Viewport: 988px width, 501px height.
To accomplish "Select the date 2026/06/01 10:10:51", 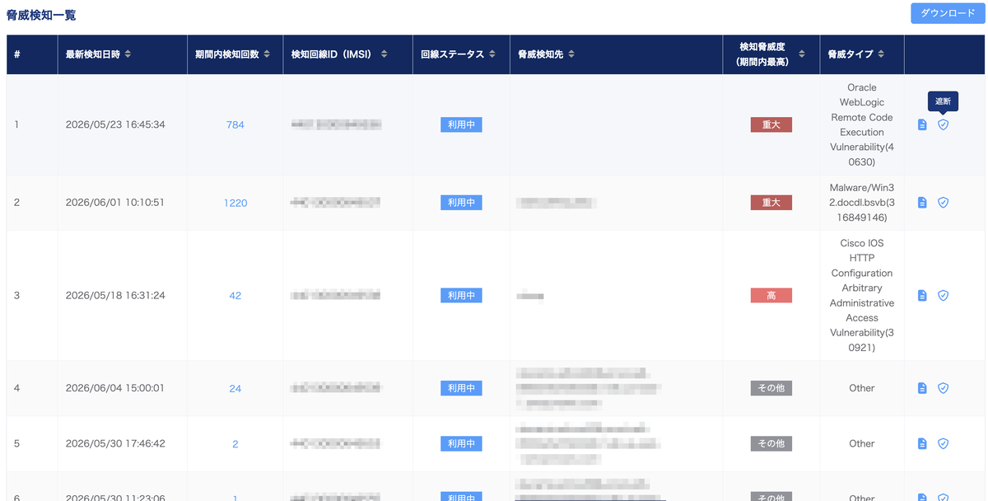I will click(115, 203).
